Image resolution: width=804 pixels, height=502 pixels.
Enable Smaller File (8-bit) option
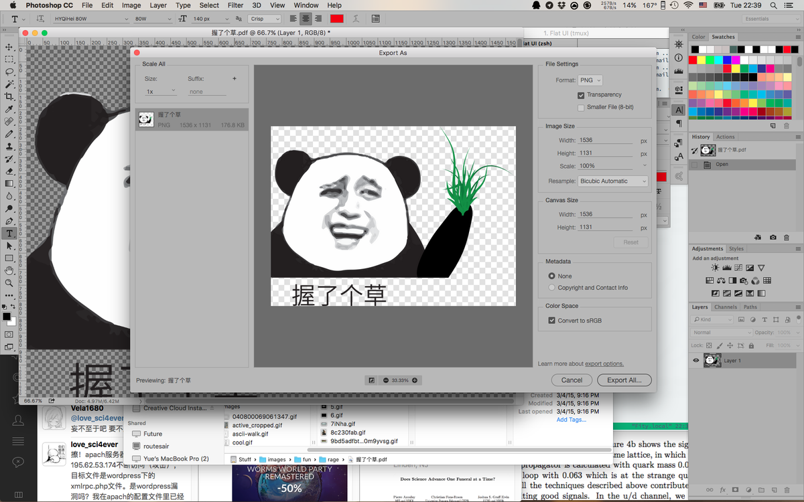click(x=581, y=107)
